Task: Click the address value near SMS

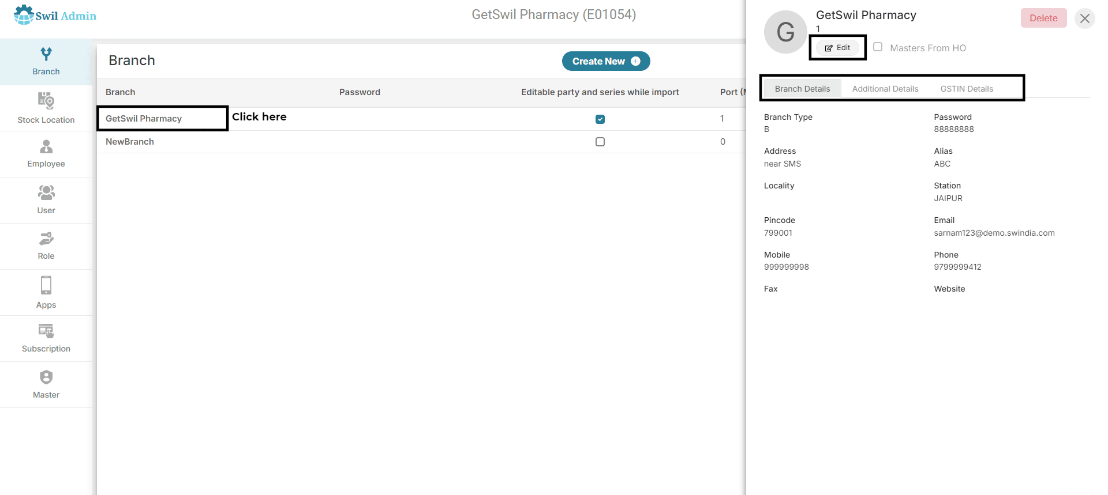Action: [x=783, y=164]
